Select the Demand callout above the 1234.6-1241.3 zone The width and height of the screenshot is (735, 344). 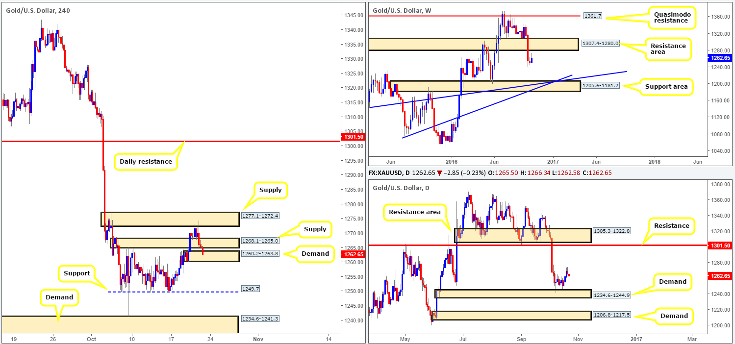point(59,297)
